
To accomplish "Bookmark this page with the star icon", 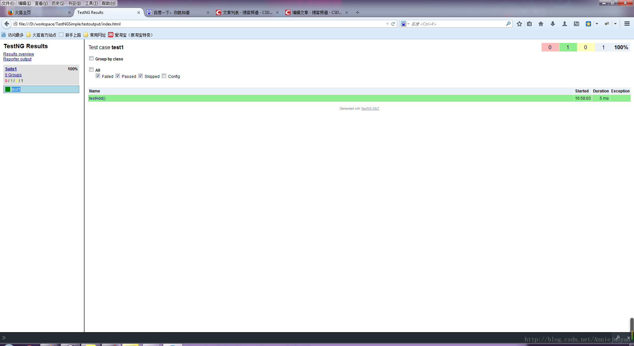I will click(519, 24).
